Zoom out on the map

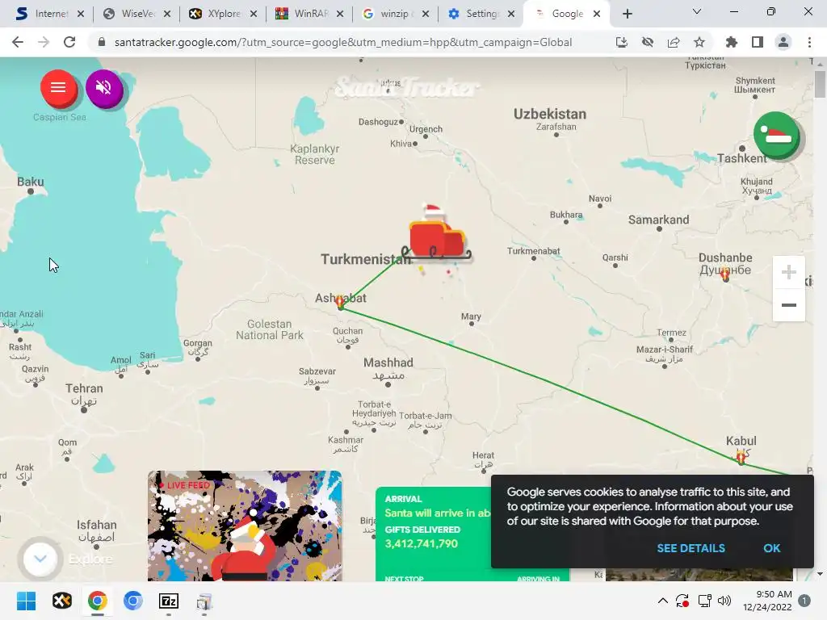(x=788, y=305)
